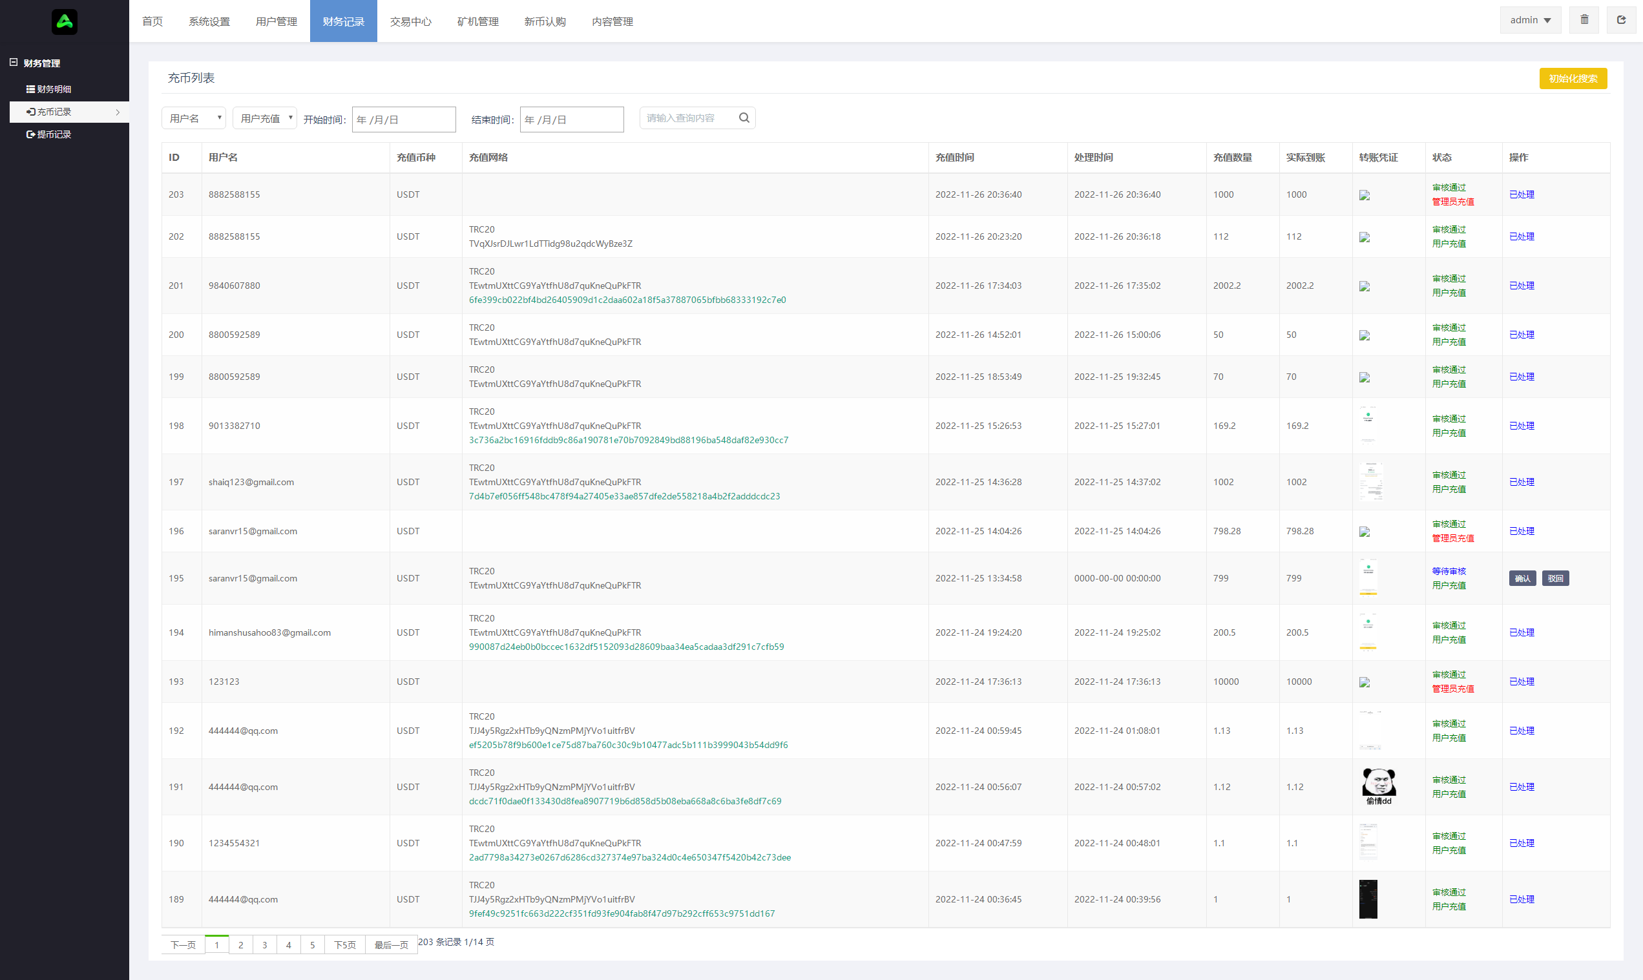The width and height of the screenshot is (1643, 980).
Task: Click the trash icon in top bar
Action: tap(1584, 20)
